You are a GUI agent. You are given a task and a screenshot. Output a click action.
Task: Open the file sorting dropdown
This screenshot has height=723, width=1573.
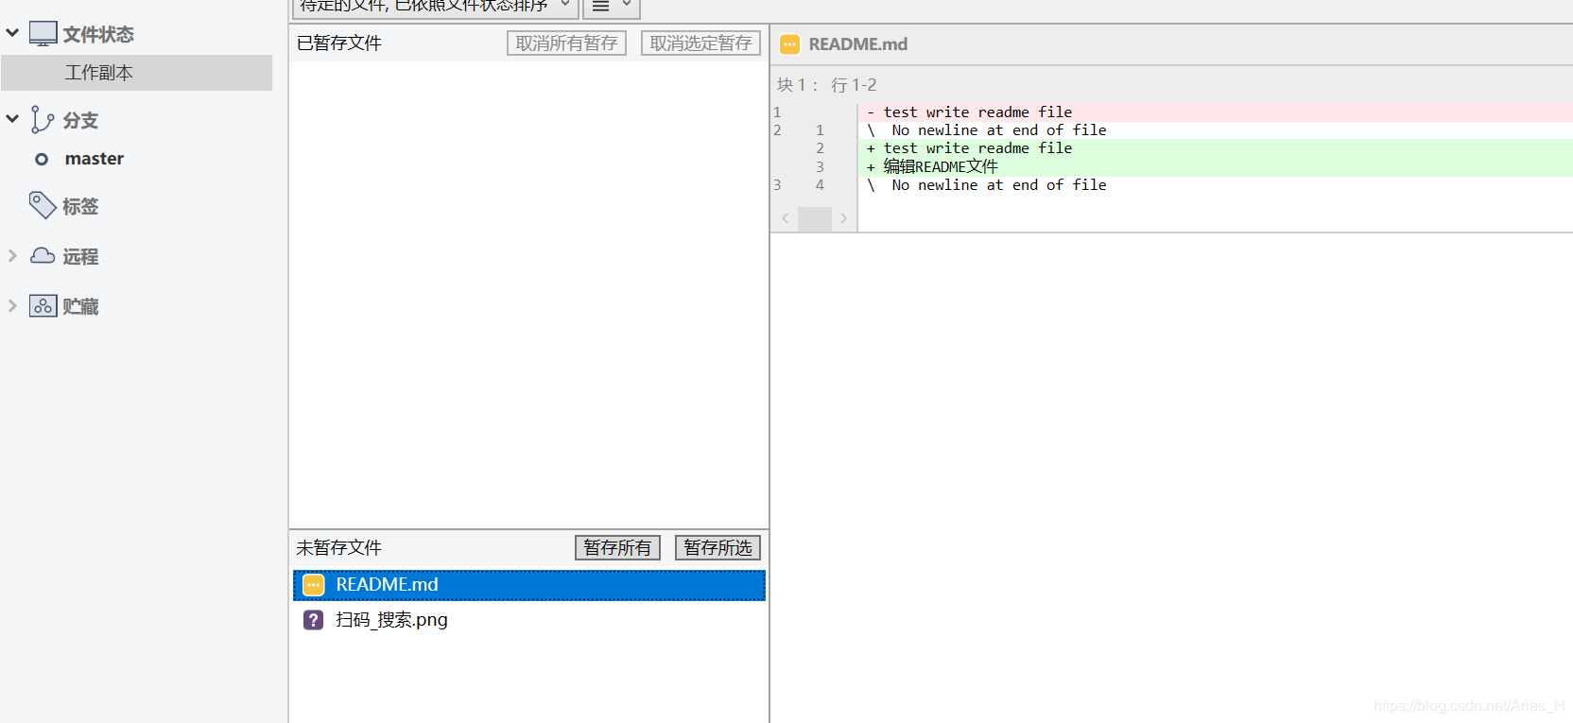pos(436,8)
